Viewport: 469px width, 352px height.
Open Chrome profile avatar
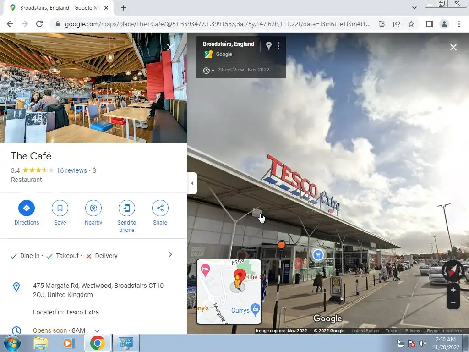tap(444, 24)
